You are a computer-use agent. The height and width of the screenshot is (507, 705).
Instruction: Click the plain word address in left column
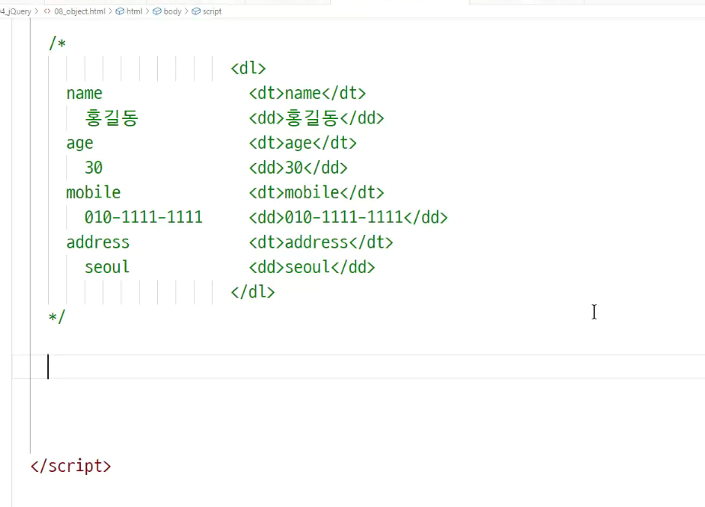[x=98, y=242]
